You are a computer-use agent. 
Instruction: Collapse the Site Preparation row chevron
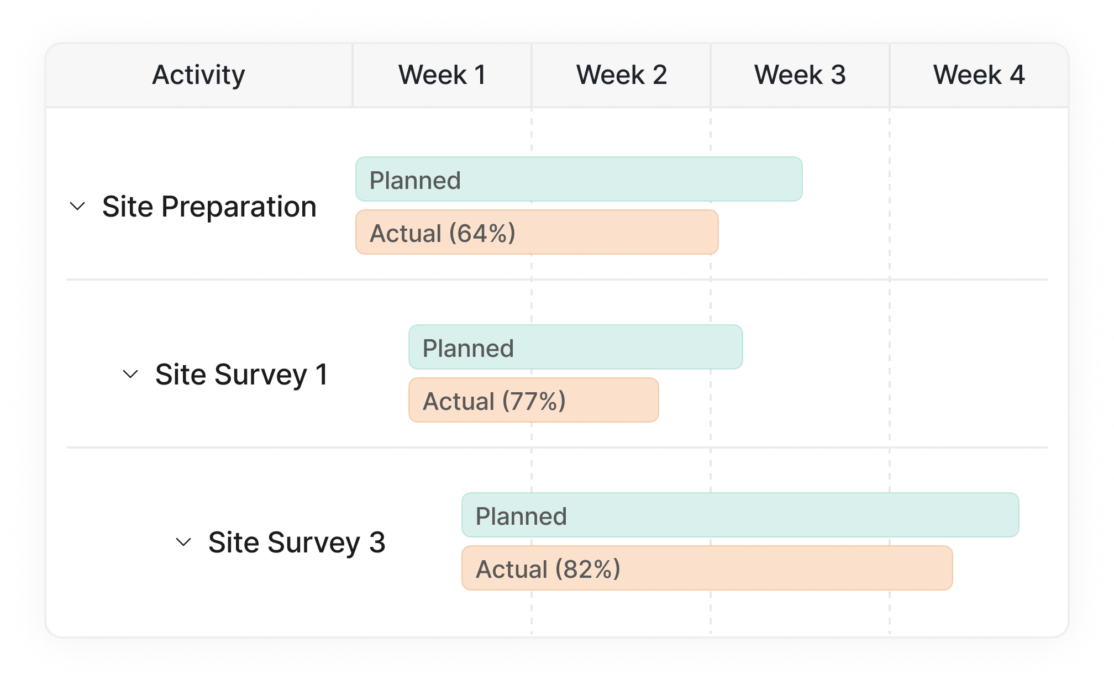click(x=77, y=207)
